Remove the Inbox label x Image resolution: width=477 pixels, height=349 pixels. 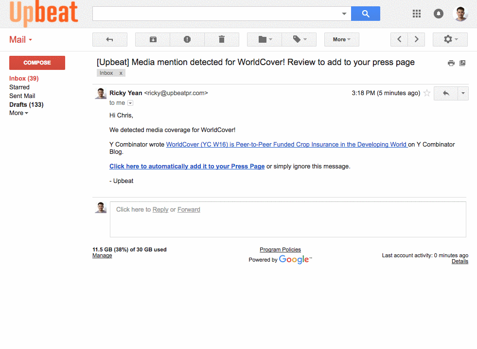[121, 73]
